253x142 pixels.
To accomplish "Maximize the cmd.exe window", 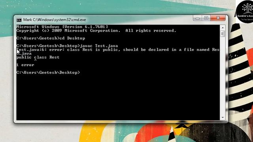I will [x=206, y=18].
